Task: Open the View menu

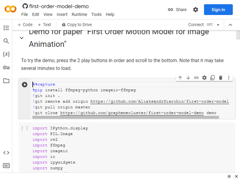Action: click(x=48, y=14)
